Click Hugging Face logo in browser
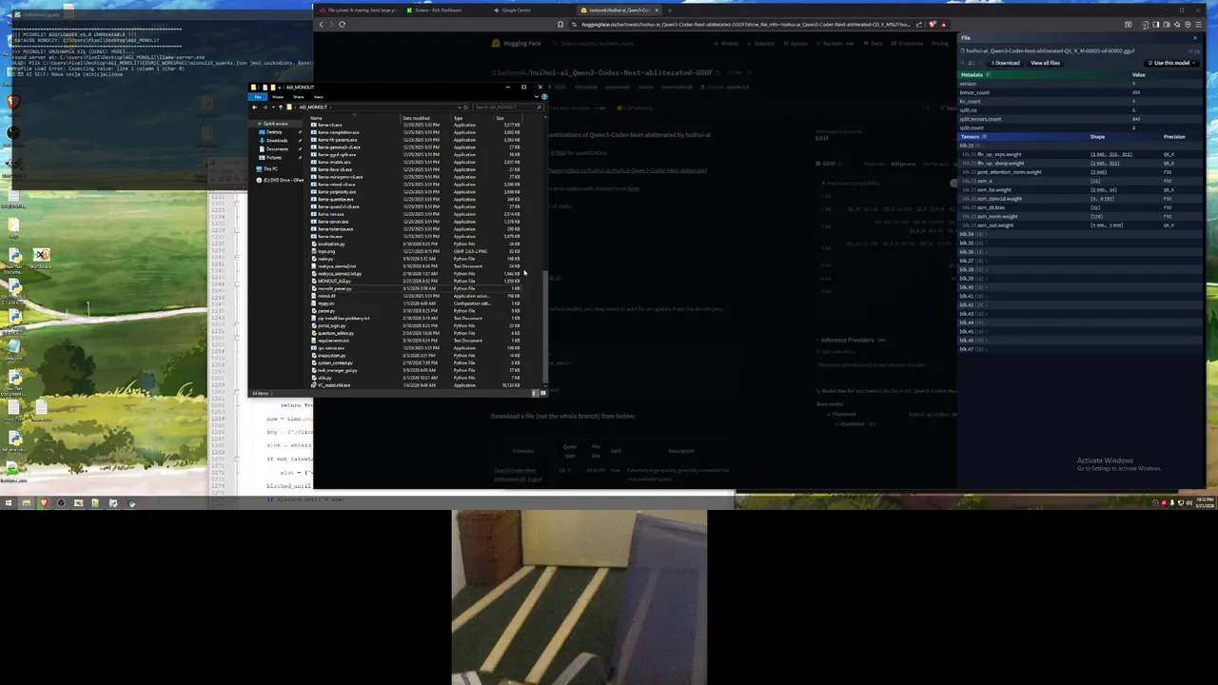 [x=517, y=44]
